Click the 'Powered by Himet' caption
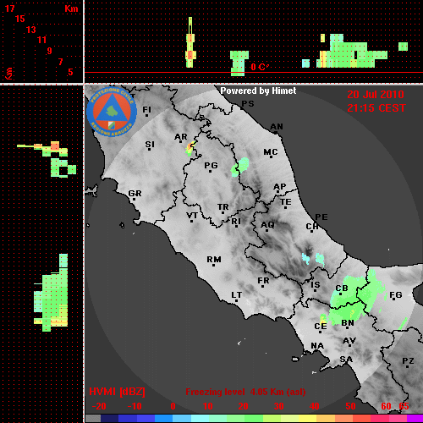Image resolution: width=423 pixels, height=423 pixels. [x=258, y=91]
